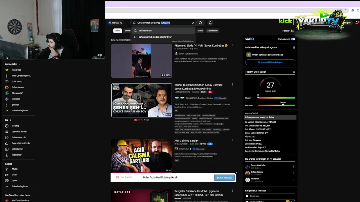Click the Beğendiğim videolar thumbs-up icon
Screen dimensions: 360x202
point(7,143)
